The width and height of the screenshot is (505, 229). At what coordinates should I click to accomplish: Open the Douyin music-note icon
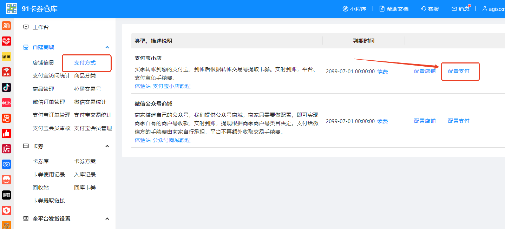pos(6,87)
